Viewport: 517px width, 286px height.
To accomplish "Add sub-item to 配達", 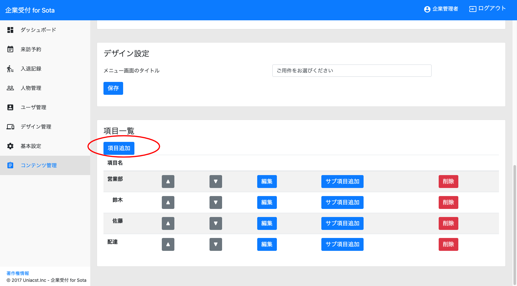I will point(342,244).
